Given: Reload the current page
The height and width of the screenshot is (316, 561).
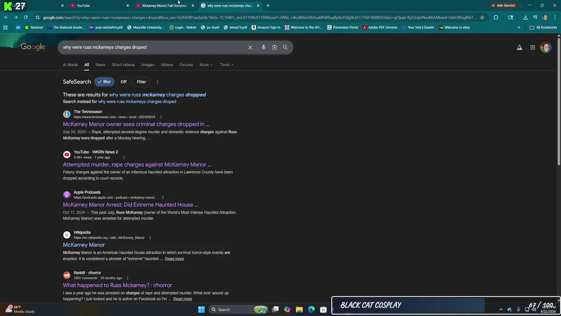Looking at the screenshot, I should (x=26, y=18).
